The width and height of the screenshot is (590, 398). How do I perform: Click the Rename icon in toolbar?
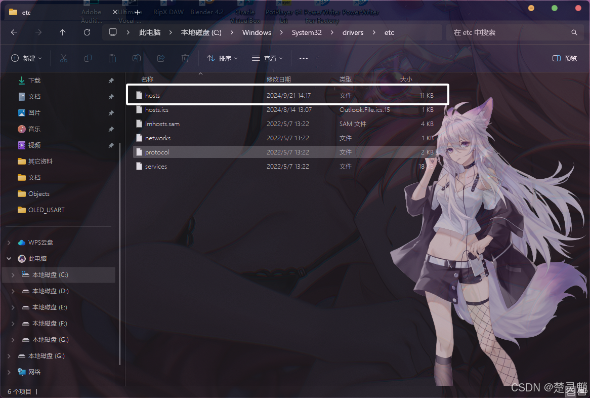(137, 58)
